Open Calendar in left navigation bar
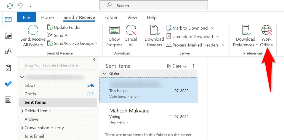 click(x=8, y=36)
